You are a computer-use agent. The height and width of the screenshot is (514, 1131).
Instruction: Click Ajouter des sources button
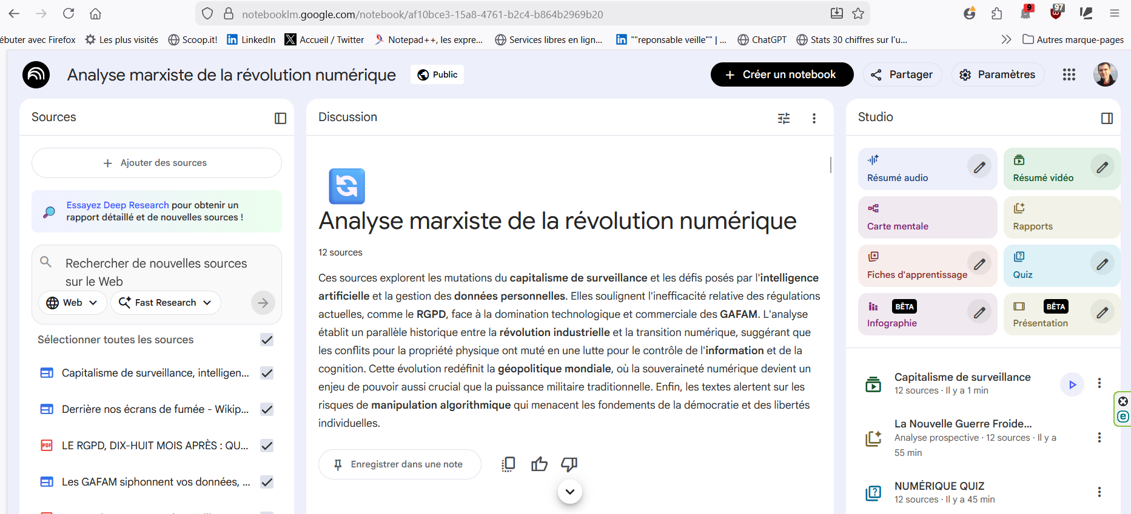[x=156, y=163]
